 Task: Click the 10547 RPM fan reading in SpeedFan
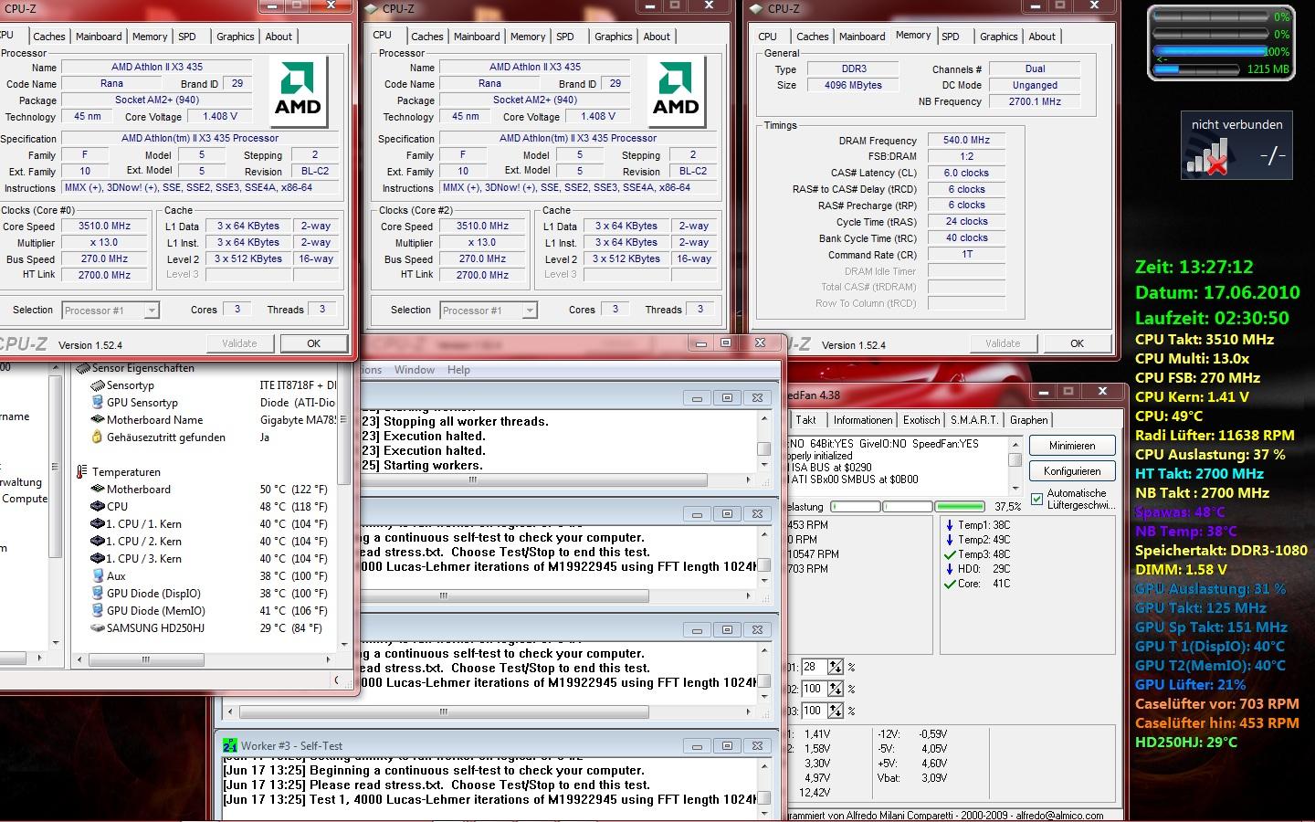coord(813,554)
